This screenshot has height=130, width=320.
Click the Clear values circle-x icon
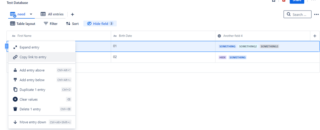15,99
